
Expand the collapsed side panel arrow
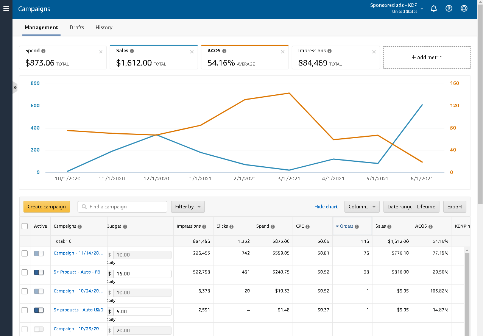[15, 88]
